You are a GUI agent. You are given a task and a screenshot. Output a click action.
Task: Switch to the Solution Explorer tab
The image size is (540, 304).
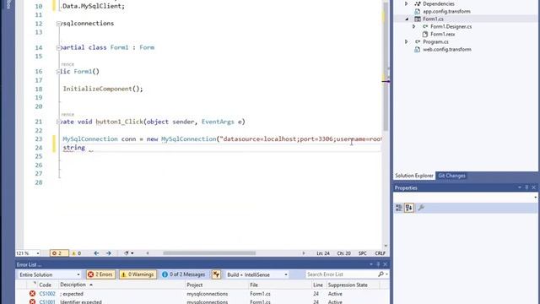pos(414,176)
